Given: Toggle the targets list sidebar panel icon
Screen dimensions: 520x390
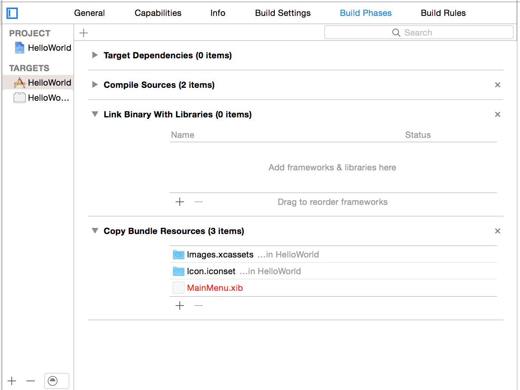Looking at the screenshot, I should [12, 13].
